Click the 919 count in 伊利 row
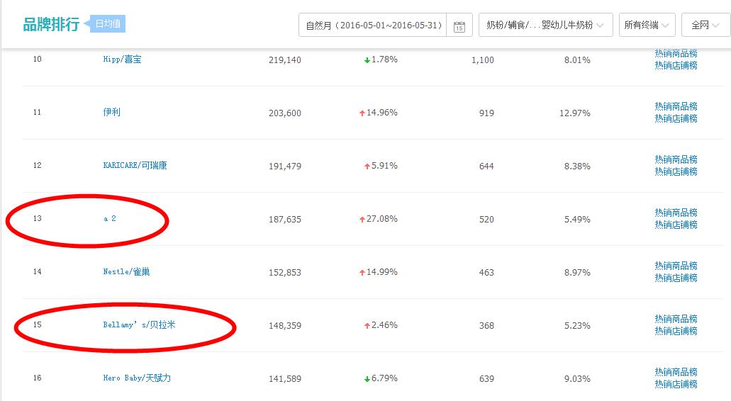Viewport: 731px width, 401px height. [x=486, y=113]
